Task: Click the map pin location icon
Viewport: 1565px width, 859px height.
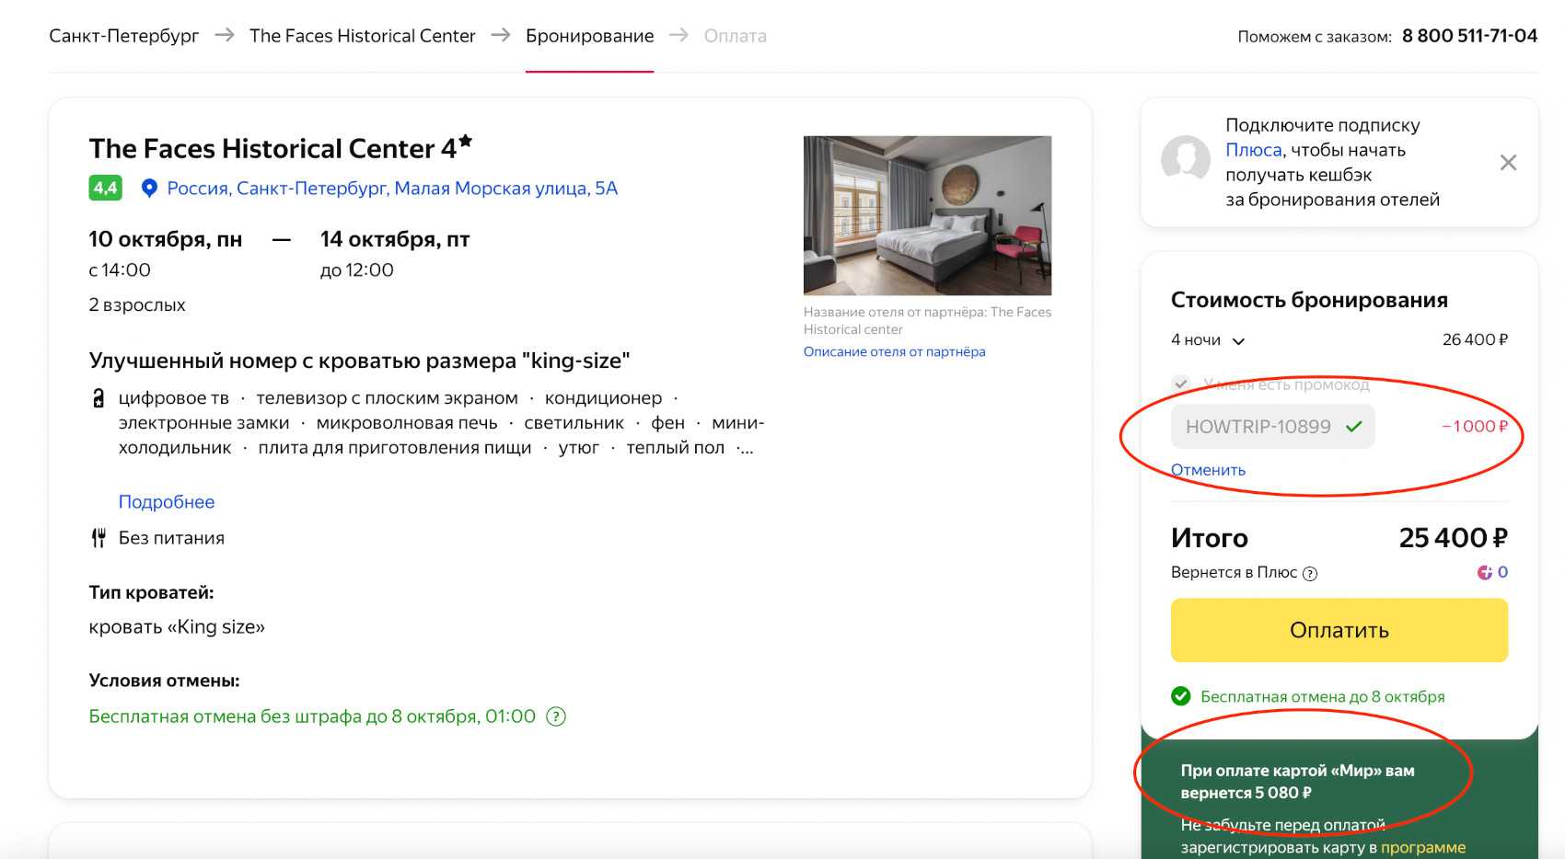Action: tap(149, 189)
